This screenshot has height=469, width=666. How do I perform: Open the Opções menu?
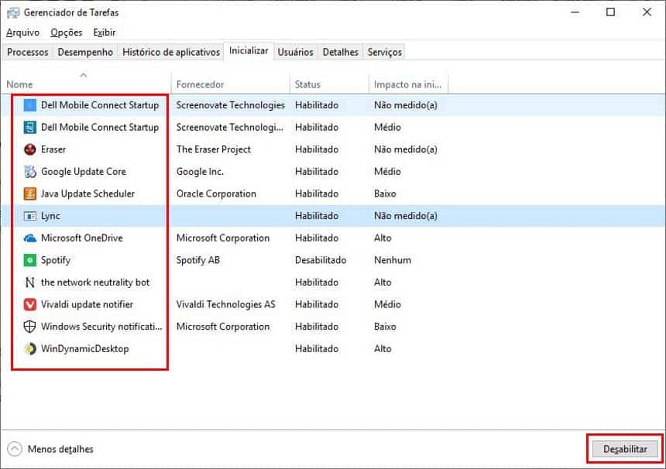(67, 33)
